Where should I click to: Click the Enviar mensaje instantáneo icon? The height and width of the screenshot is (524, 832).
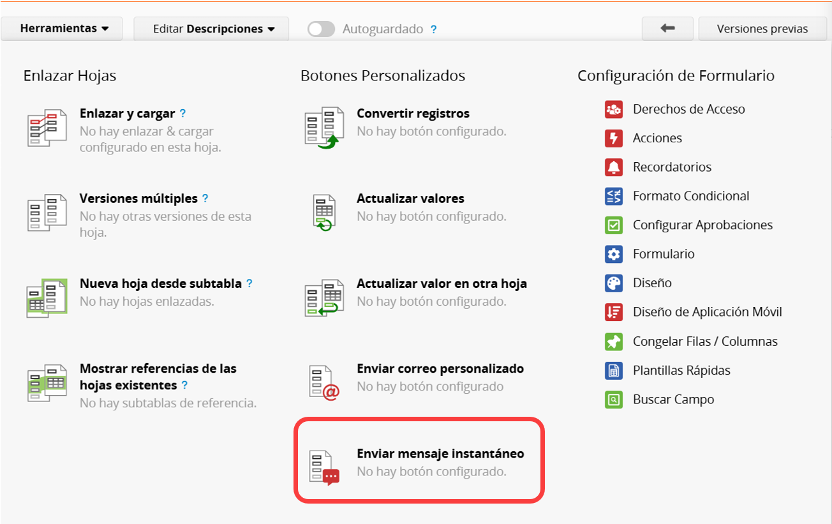tap(324, 467)
